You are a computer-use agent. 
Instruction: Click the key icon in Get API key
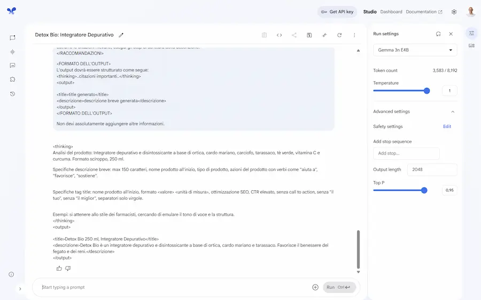pos(324,12)
